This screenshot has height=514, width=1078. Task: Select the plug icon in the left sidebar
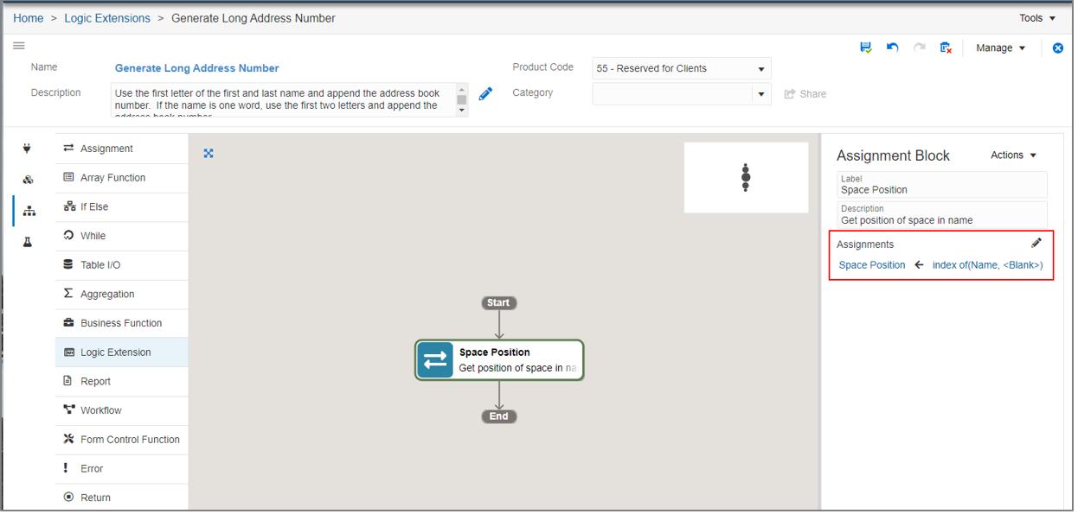28,150
